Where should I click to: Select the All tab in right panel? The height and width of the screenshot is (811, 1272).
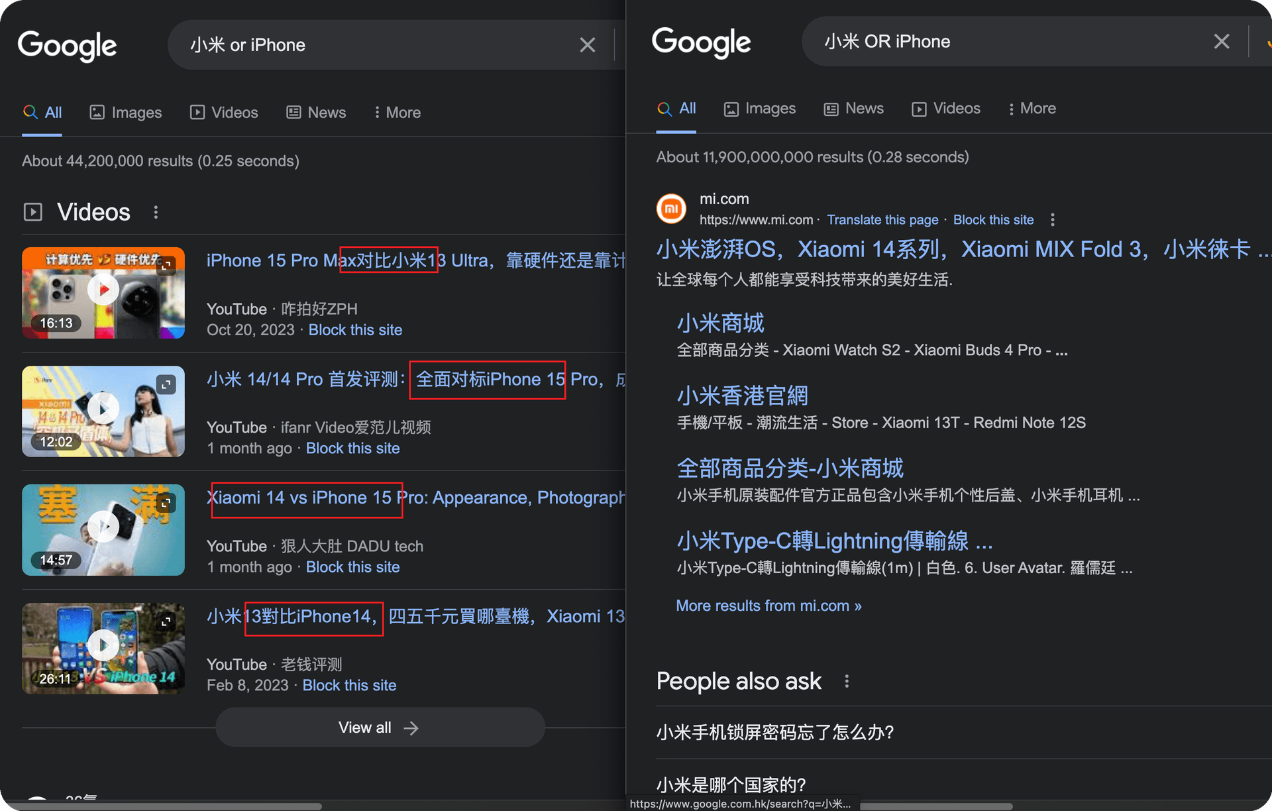pos(677,110)
